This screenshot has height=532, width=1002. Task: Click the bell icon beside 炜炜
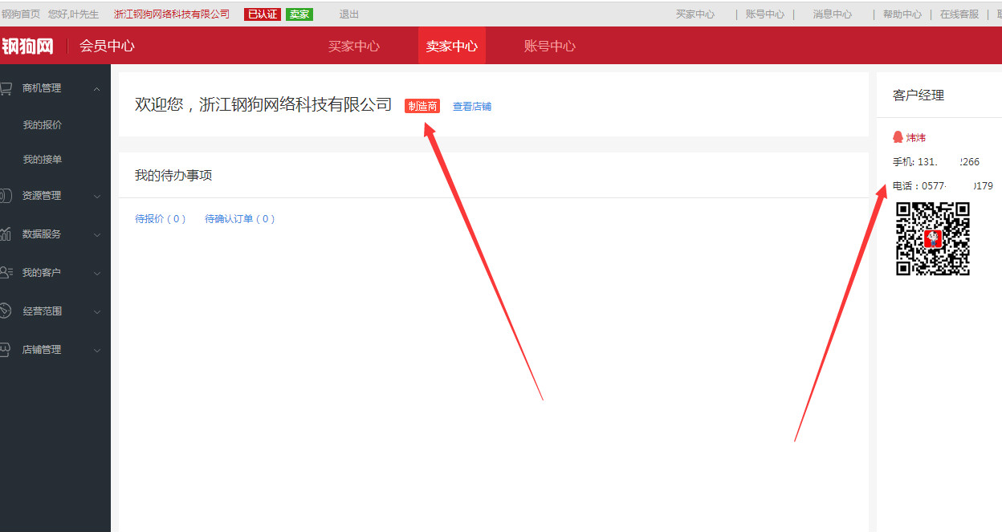click(x=898, y=136)
